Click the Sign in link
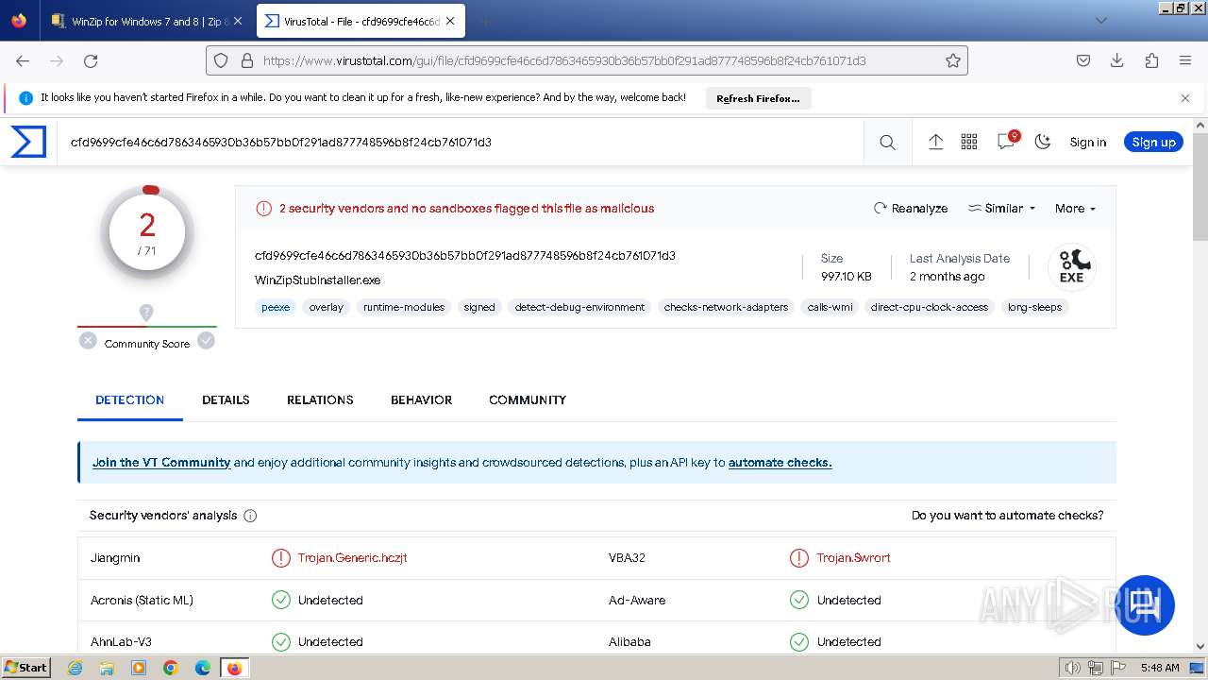Image resolution: width=1208 pixels, height=680 pixels. 1087,143
